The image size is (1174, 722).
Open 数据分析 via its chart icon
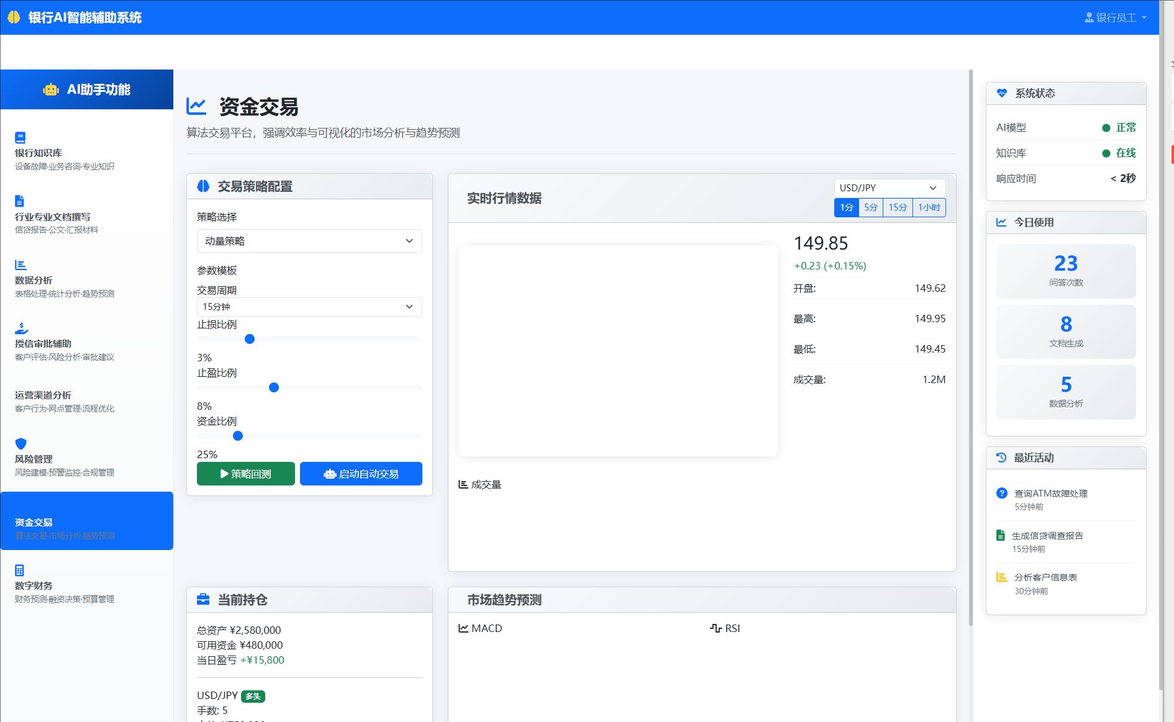tap(20, 265)
